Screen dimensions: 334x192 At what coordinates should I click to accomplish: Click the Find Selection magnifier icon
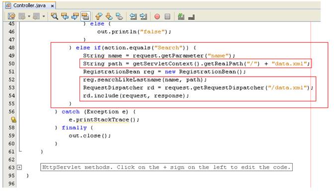click(x=54, y=16)
